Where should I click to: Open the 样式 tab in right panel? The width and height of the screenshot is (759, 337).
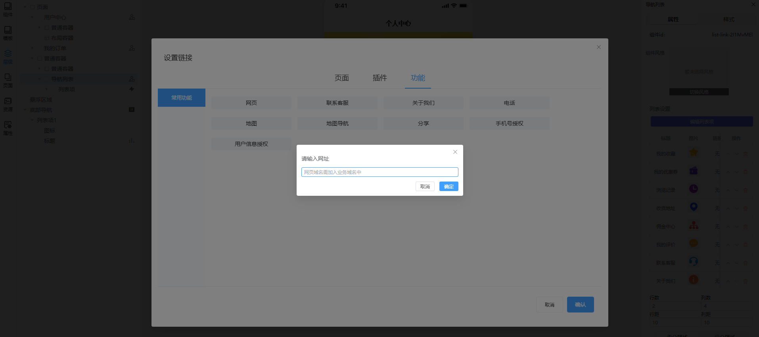tap(728, 19)
